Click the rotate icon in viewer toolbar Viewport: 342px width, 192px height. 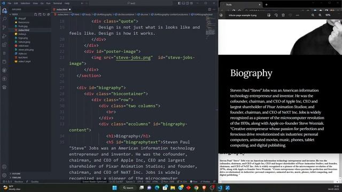tap(276, 15)
